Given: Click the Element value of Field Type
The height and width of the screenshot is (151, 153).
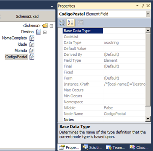Looking at the screenshot, I should (x=111, y=60).
